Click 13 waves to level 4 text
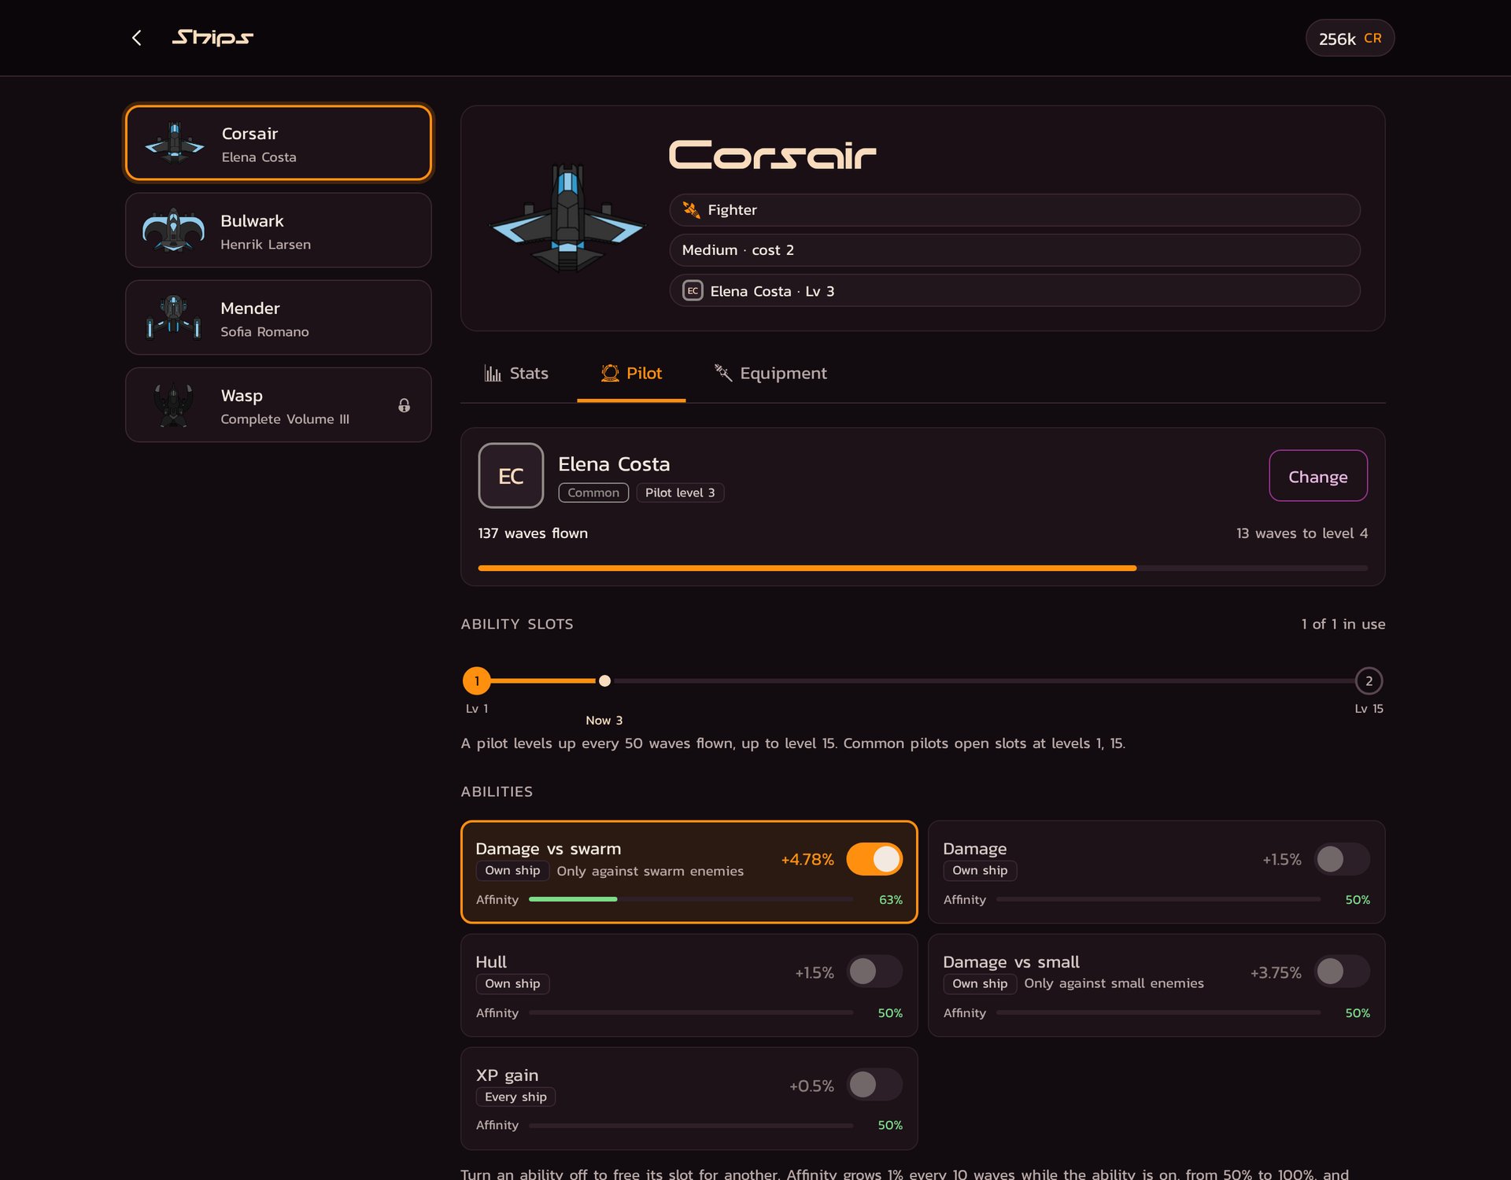 point(1302,533)
